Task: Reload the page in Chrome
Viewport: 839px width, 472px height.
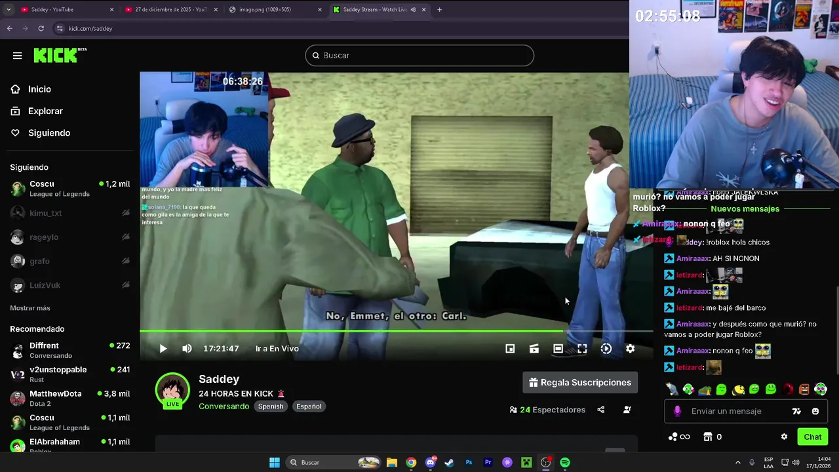Action: coord(41,28)
